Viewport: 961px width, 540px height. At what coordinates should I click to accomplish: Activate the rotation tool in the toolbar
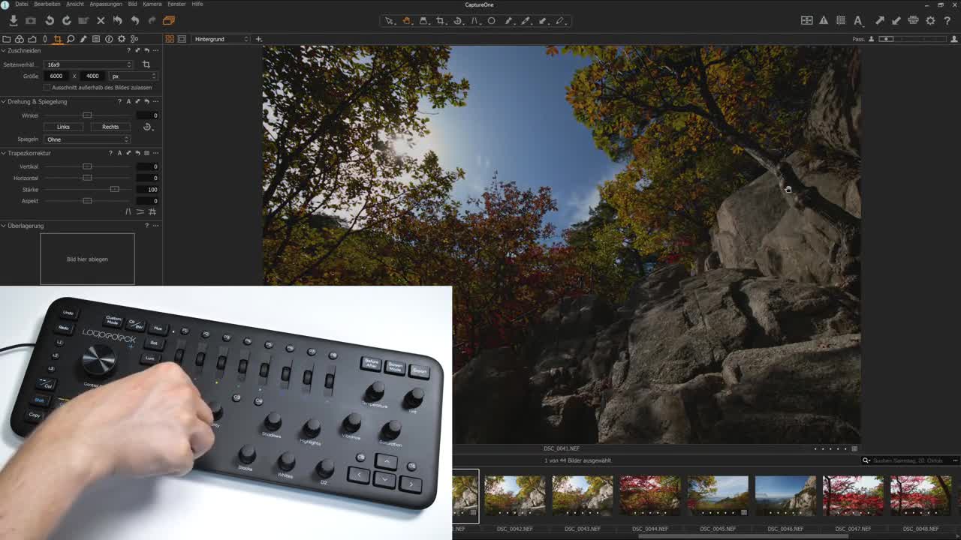459,20
